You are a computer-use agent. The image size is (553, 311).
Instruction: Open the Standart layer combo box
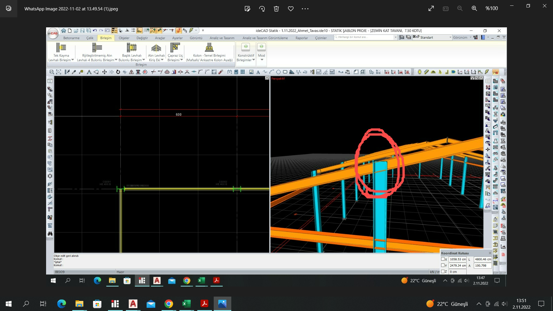pyautogui.click(x=432, y=37)
